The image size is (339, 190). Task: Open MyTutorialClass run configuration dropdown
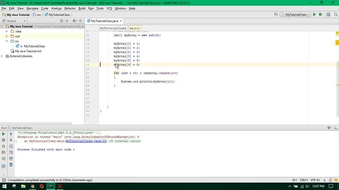click(x=296, y=14)
